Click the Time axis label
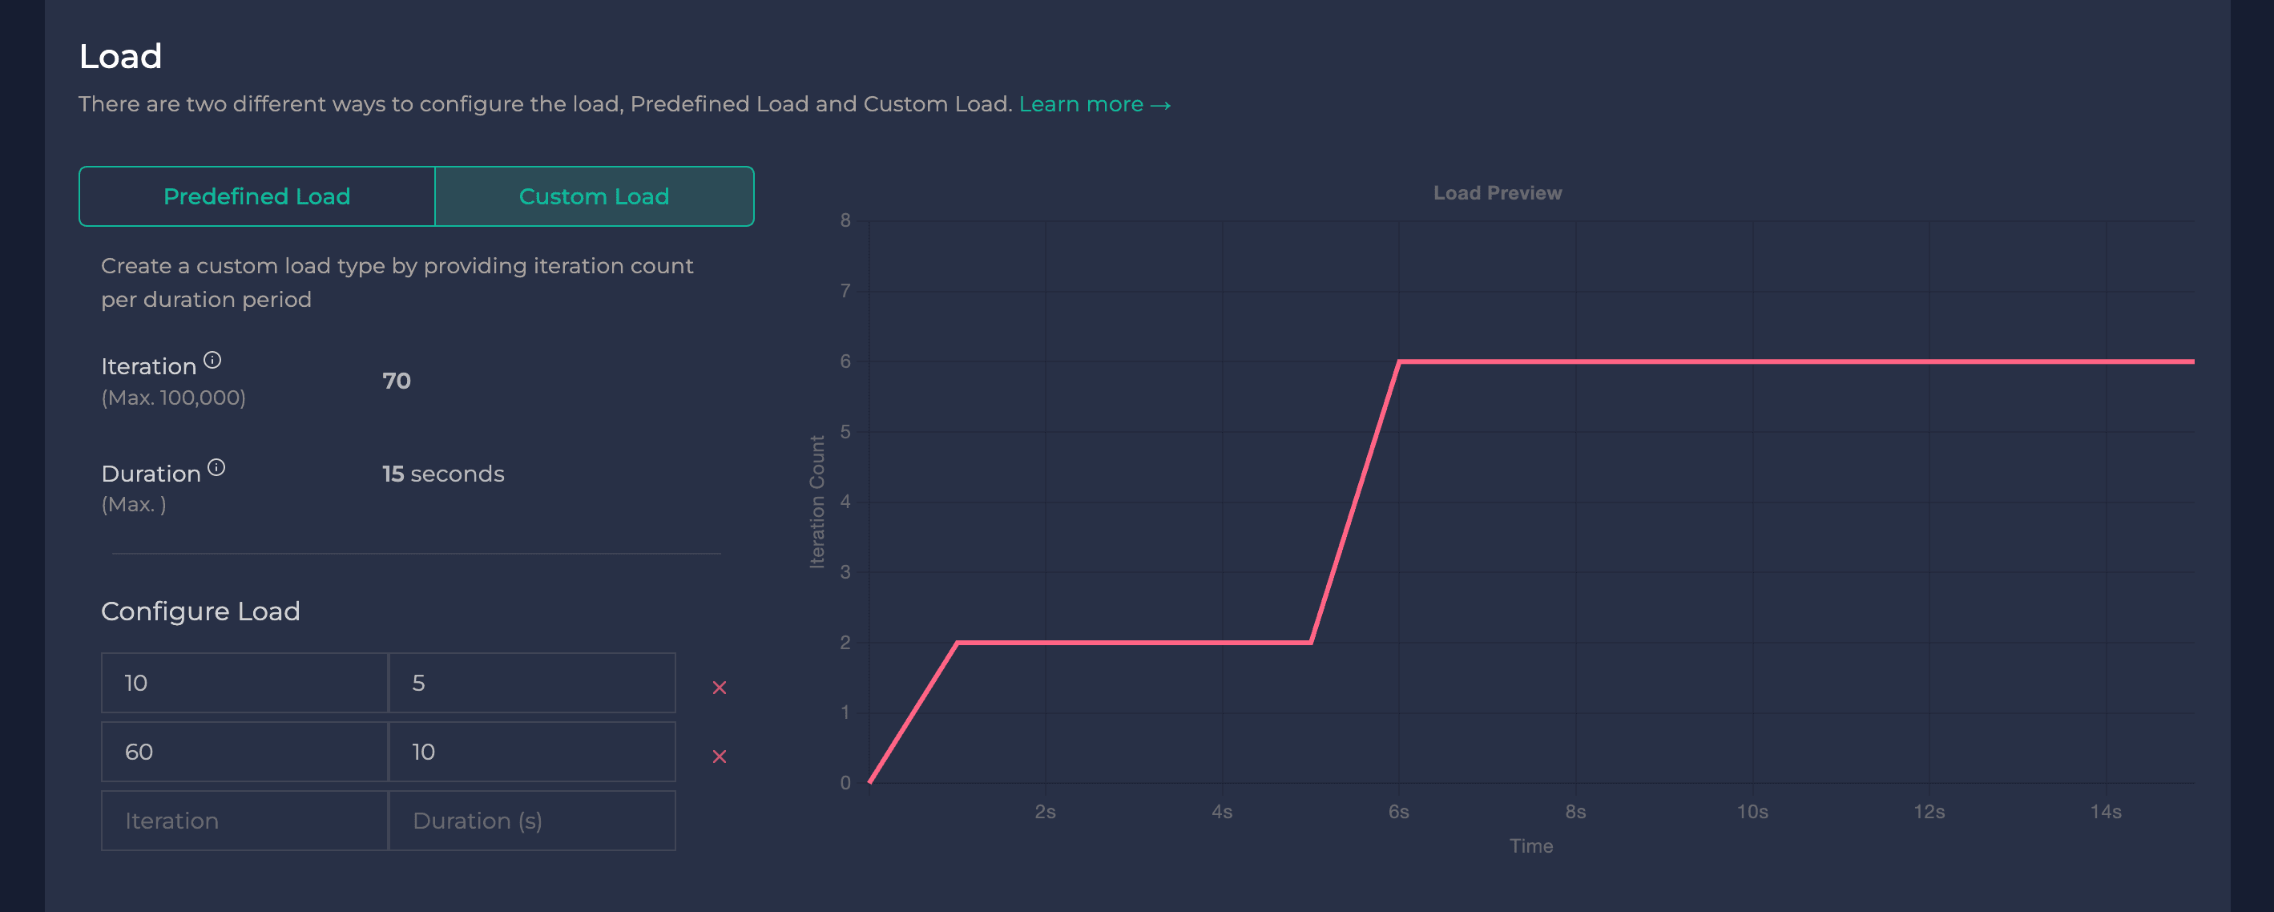This screenshot has height=912, width=2274. (1531, 845)
